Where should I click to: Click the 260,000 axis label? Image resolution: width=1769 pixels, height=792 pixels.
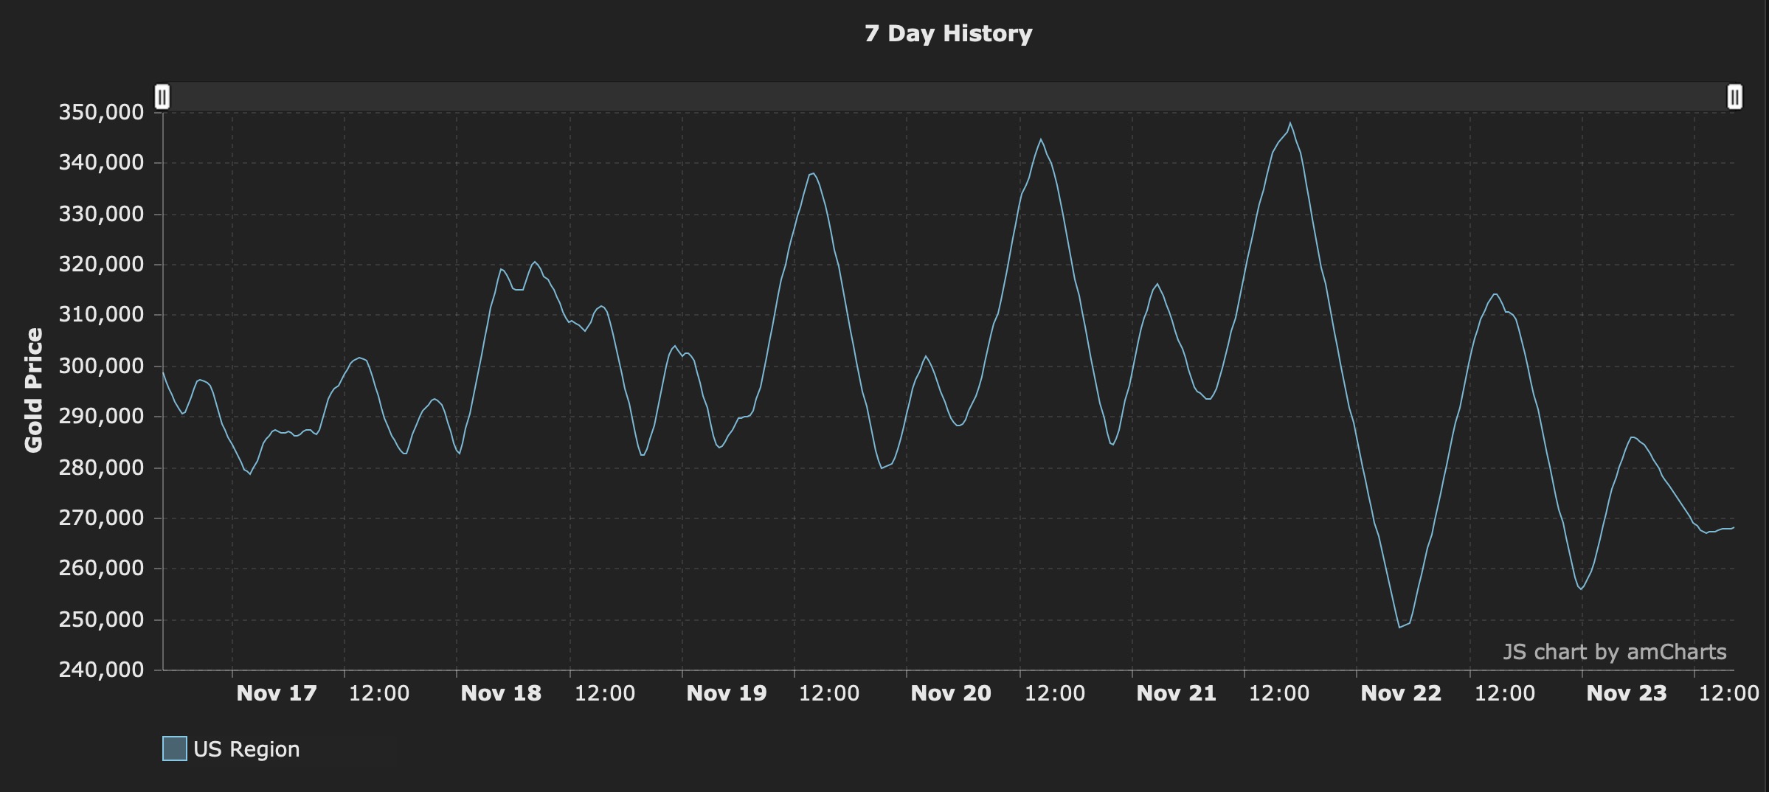tap(101, 568)
